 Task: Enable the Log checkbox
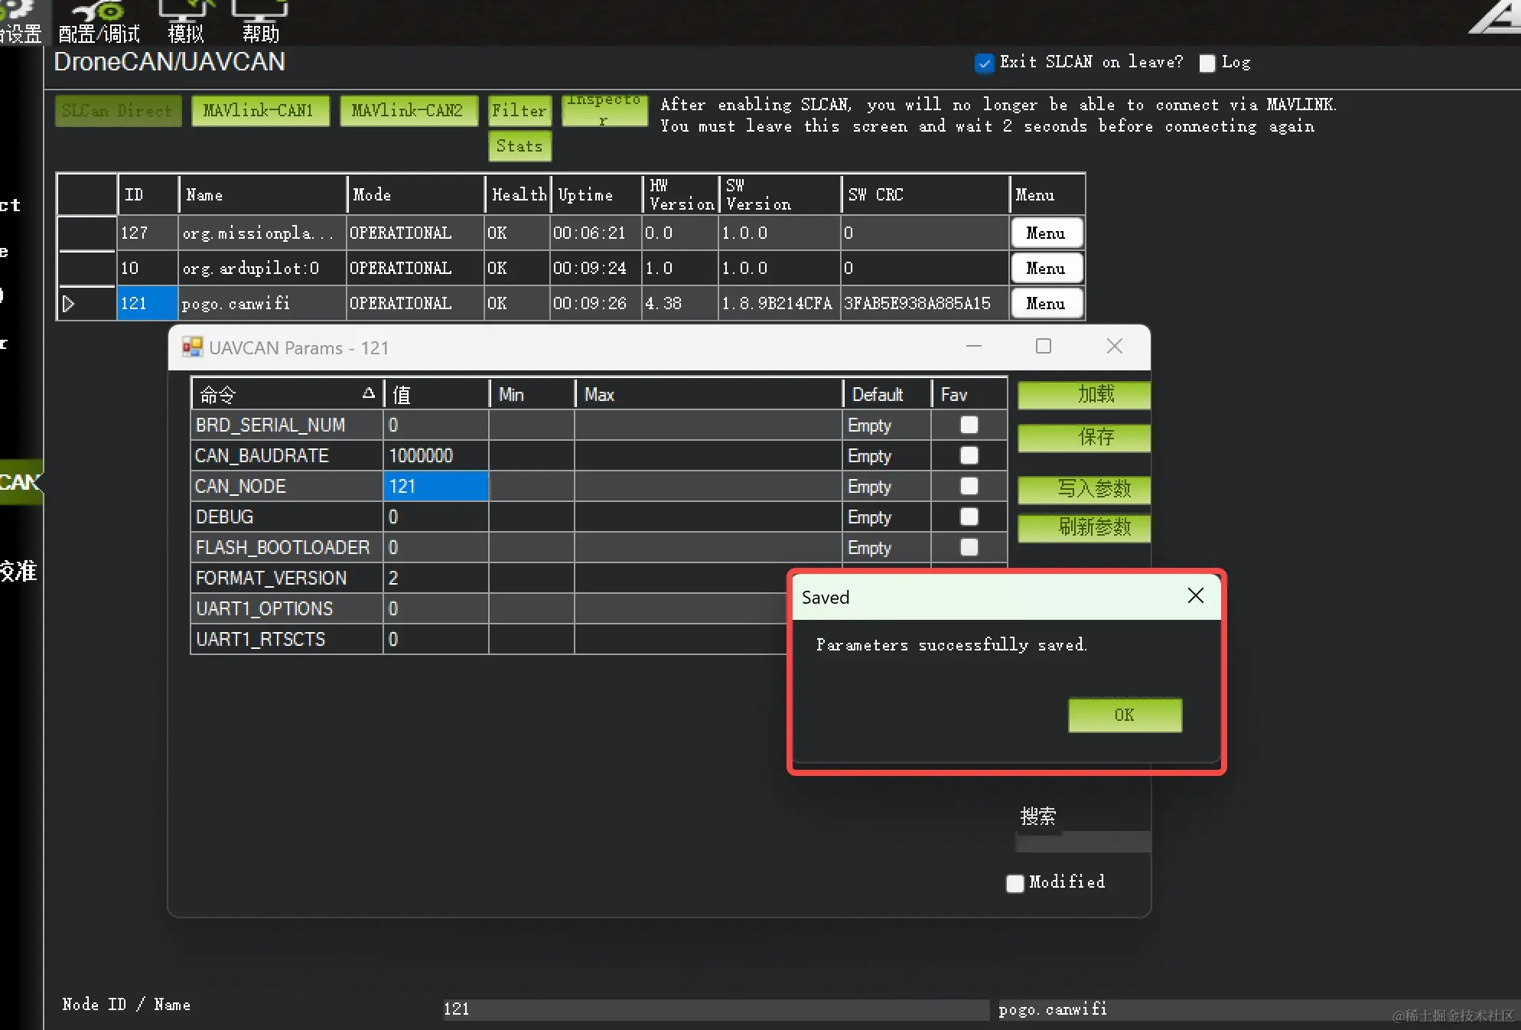click(1207, 64)
